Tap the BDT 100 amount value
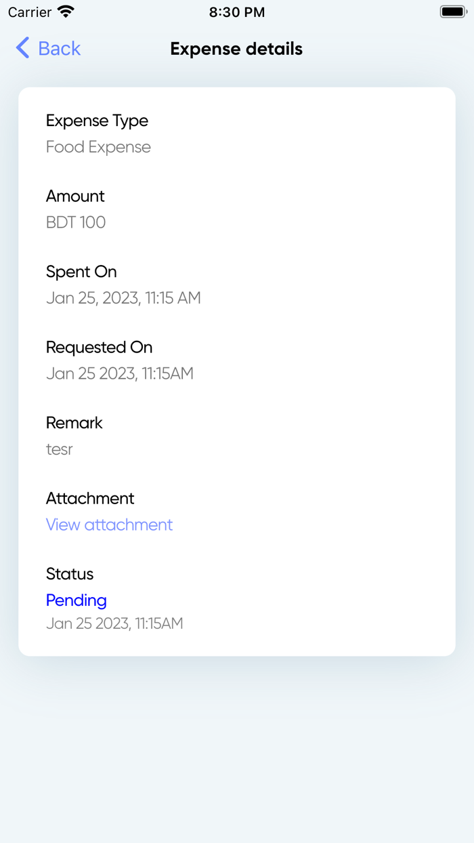The width and height of the screenshot is (474, 843). tap(76, 222)
